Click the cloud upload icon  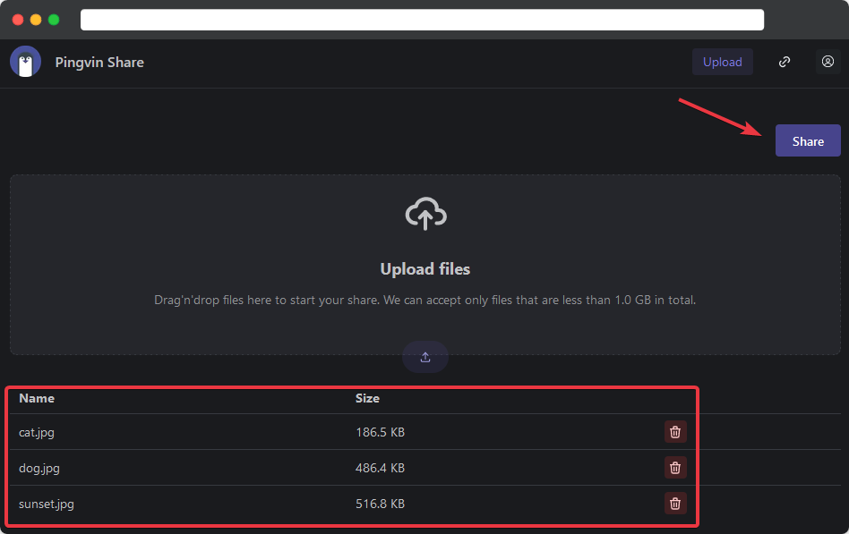point(425,214)
